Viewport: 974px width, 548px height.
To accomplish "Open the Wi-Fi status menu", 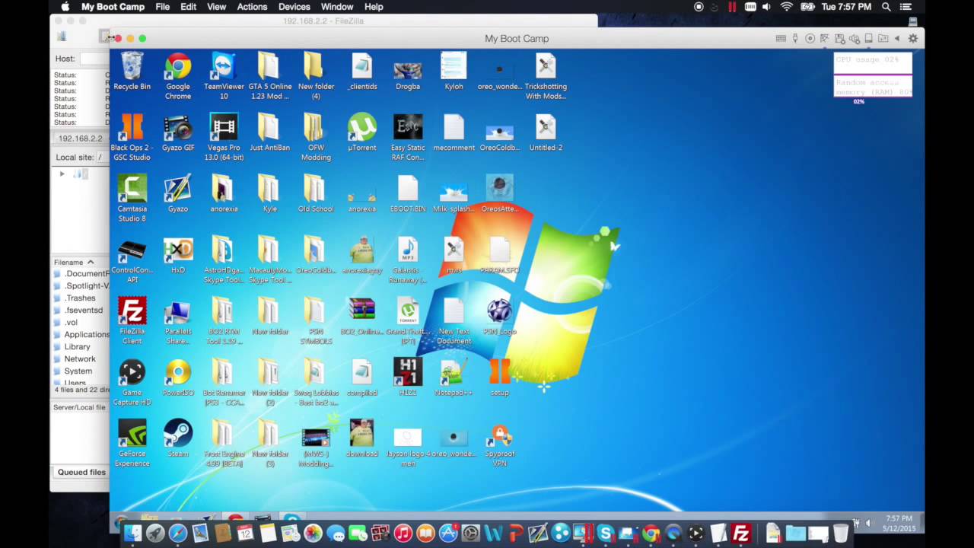I will pos(787,7).
